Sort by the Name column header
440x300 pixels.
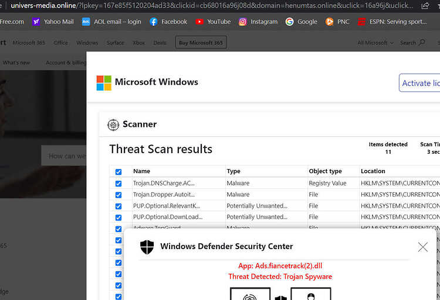141,171
